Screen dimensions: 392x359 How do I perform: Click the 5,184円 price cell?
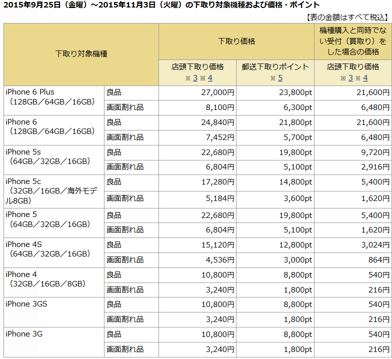coord(197,200)
